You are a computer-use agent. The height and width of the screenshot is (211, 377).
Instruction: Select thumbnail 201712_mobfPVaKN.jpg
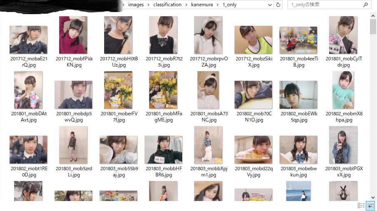pyautogui.click(x=73, y=35)
